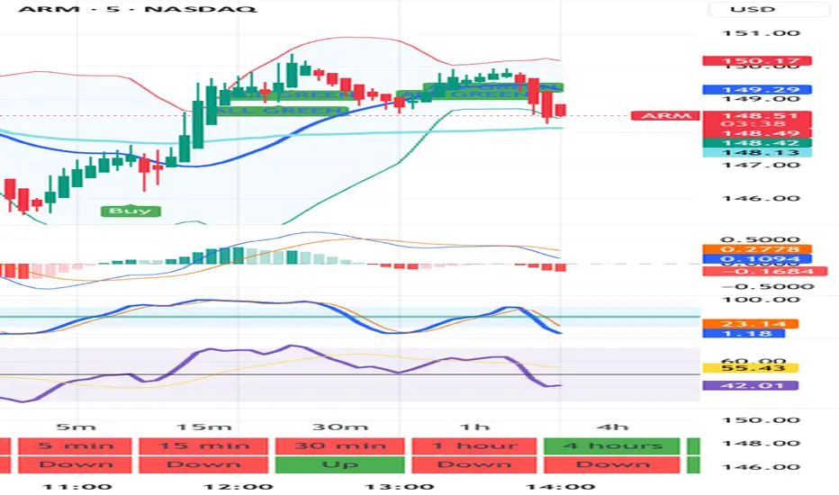839x495 pixels.
Task: Click the yellow 55.43 RSI value
Action: tap(750, 368)
